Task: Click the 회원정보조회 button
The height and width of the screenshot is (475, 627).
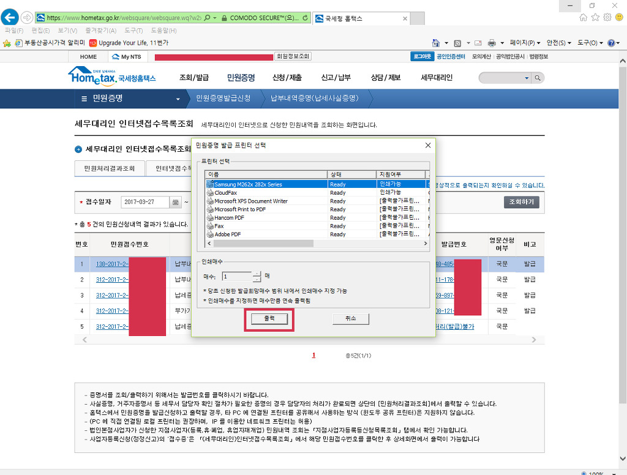Action: [x=293, y=56]
